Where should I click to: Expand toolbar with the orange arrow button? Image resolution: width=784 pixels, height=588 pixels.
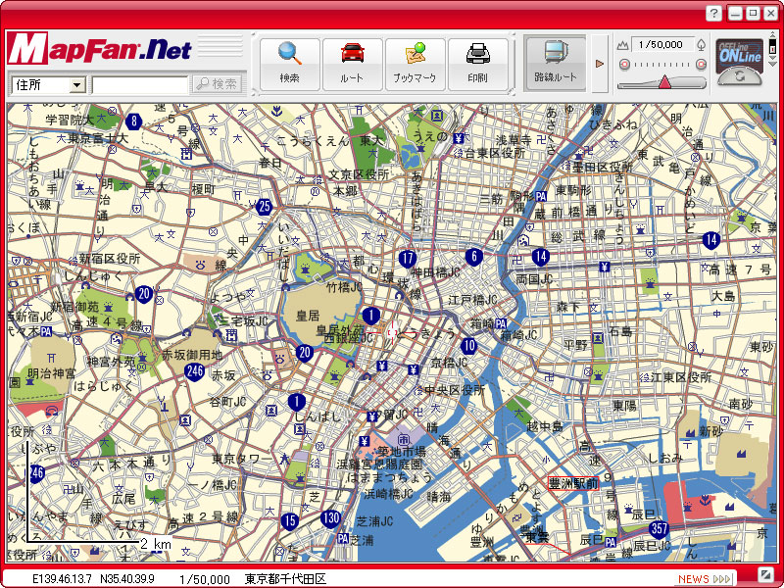[x=600, y=64]
